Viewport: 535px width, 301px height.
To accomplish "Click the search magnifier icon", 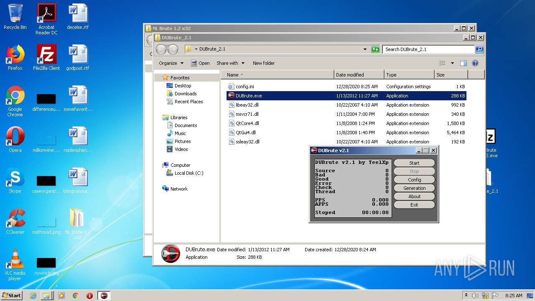I will point(479,49).
